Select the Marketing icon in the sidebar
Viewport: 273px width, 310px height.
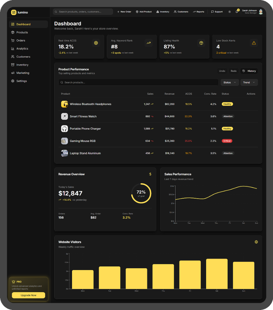point(12,73)
